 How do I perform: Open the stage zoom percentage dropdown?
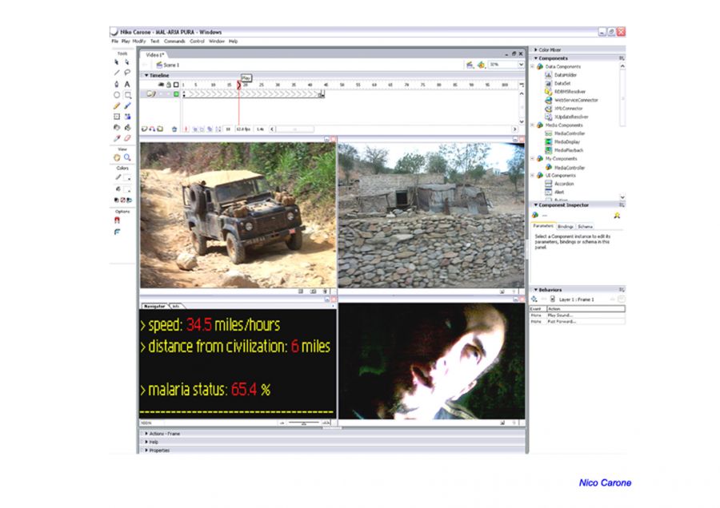click(521, 65)
